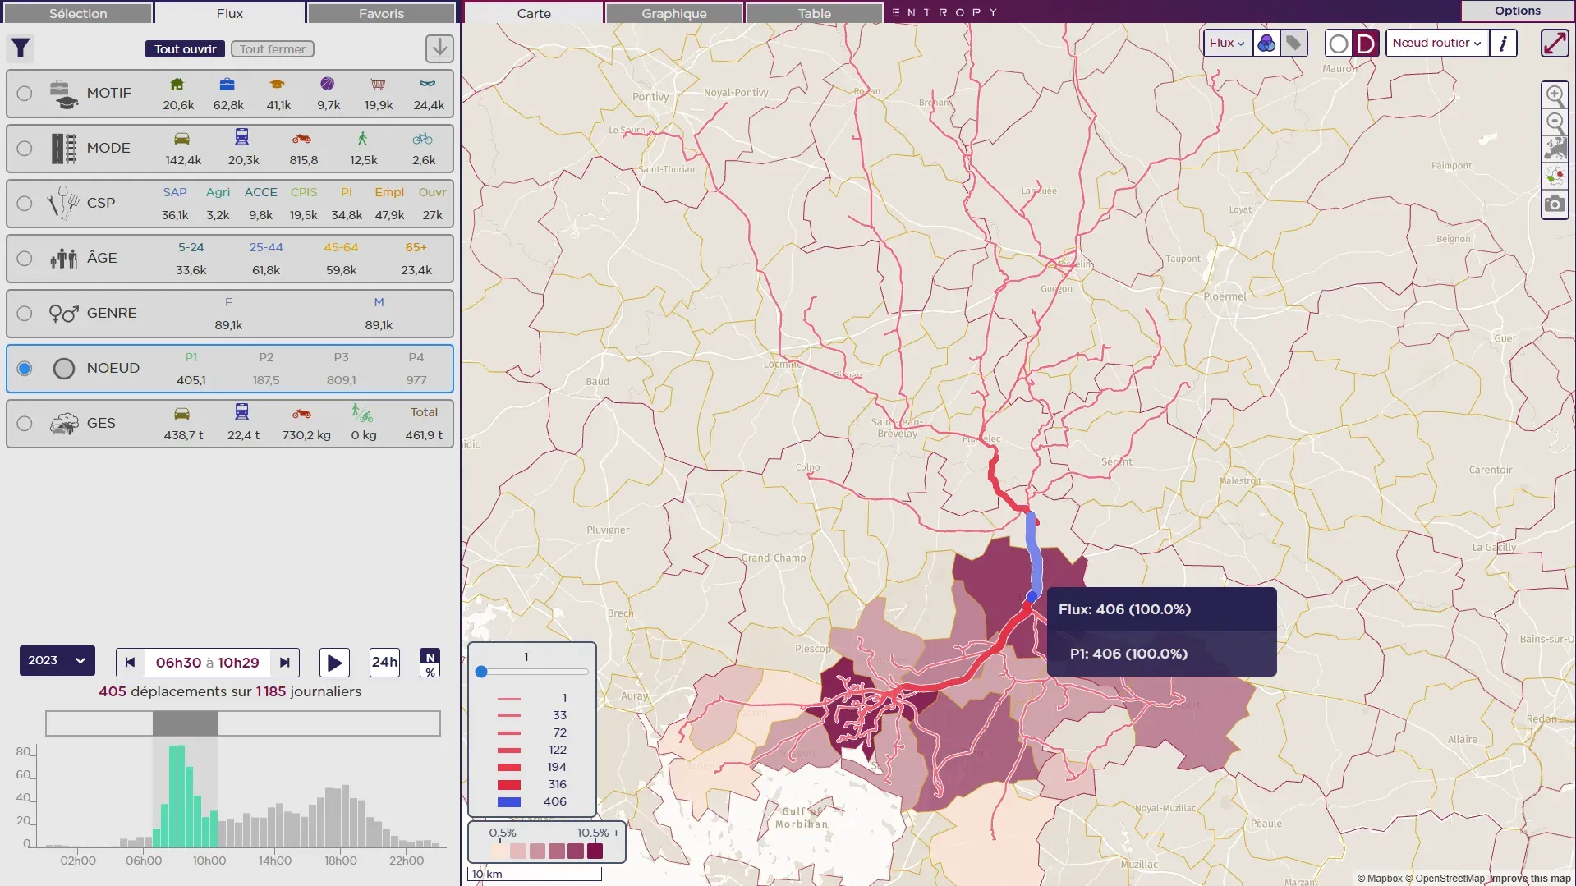Click the walk and bike icon in GES row
Image resolution: width=1576 pixels, height=886 pixels.
coord(362,413)
